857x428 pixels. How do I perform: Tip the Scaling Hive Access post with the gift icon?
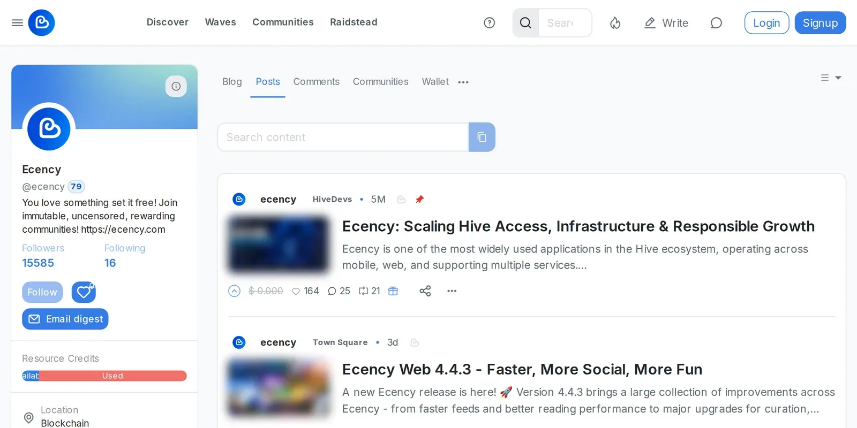tap(393, 291)
